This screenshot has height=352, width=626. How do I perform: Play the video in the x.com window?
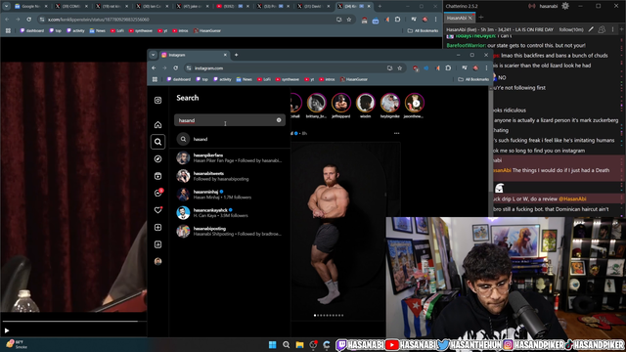coord(7,330)
